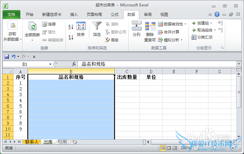Open the Connections icon button
The width and height of the screenshot is (244, 154).
point(44,24)
